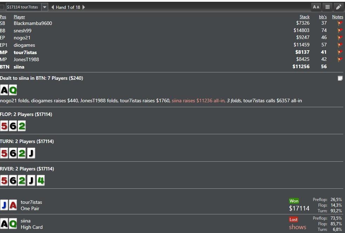Click the Stack column header
Screen dimensions: 345x233
point(304,17)
